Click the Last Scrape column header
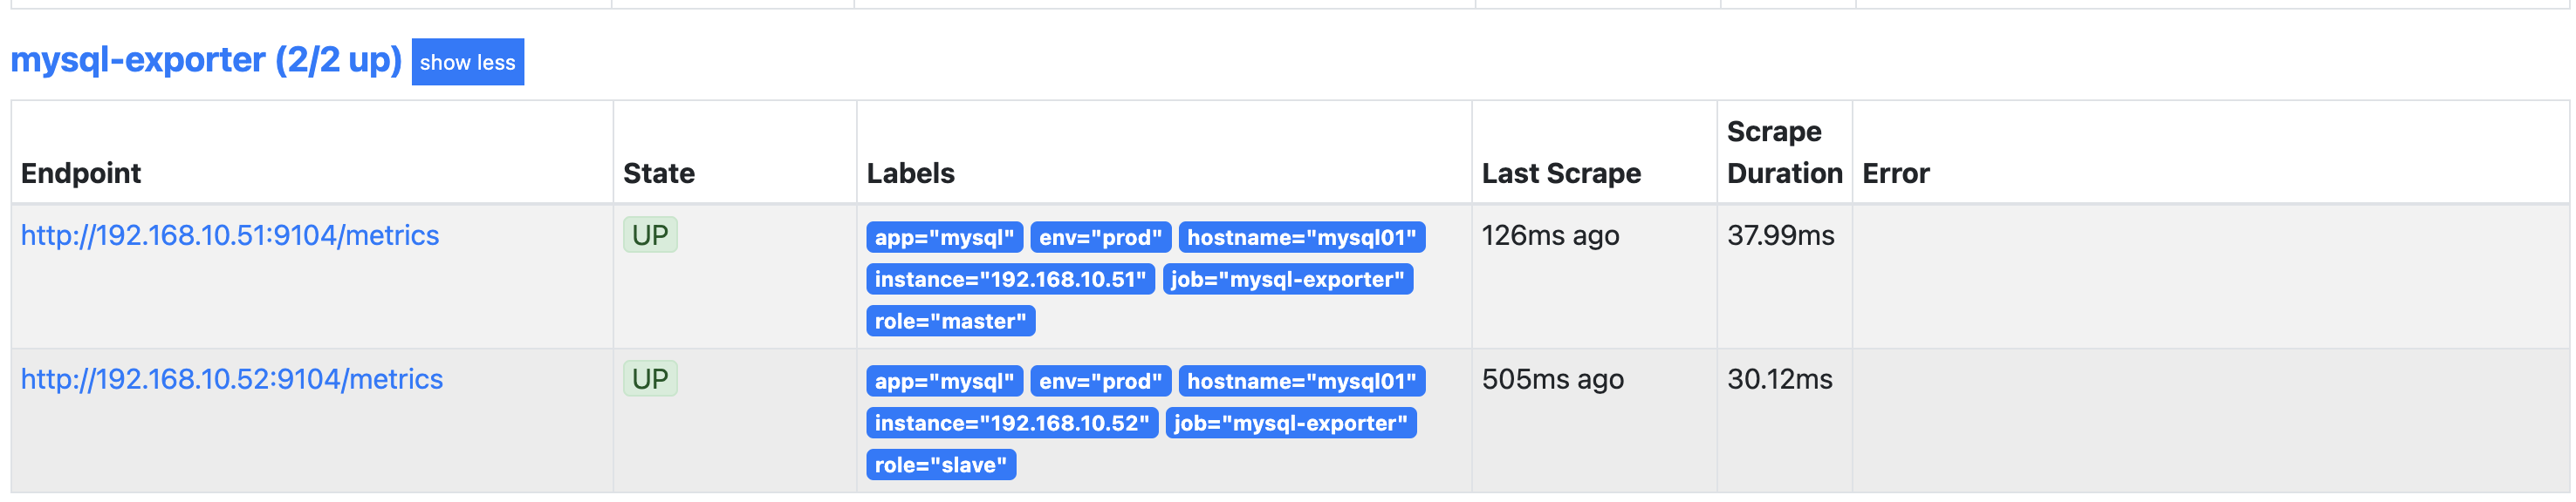Screen dimensions: 2576x502 tap(1561, 173)
